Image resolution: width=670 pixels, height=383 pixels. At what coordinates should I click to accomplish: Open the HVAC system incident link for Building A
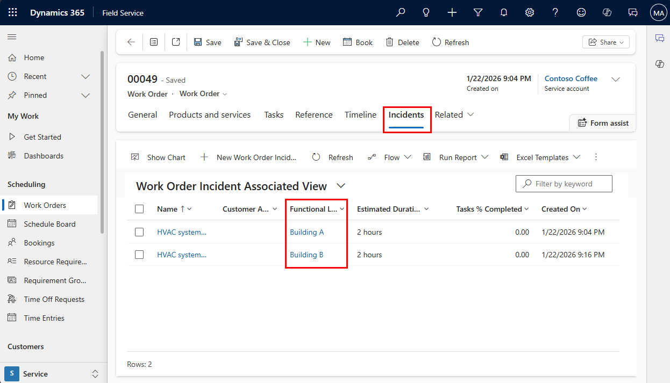point(182,232)
